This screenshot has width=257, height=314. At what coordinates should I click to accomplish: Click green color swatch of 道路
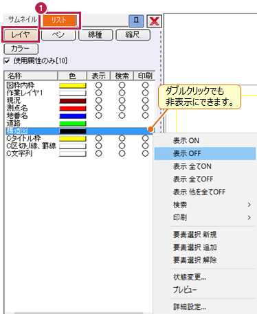tap(73, 124)
